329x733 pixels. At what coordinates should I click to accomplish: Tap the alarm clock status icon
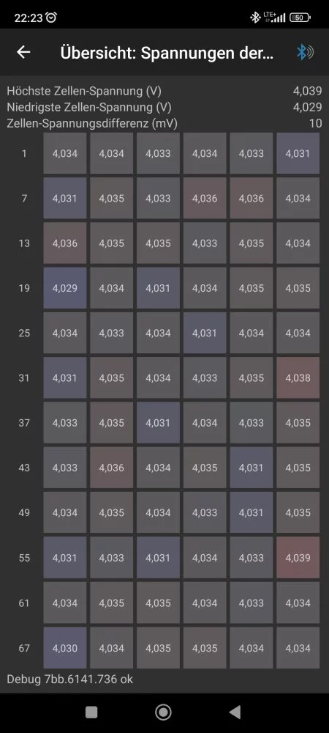pyautogui.click(x=52, y=18)
